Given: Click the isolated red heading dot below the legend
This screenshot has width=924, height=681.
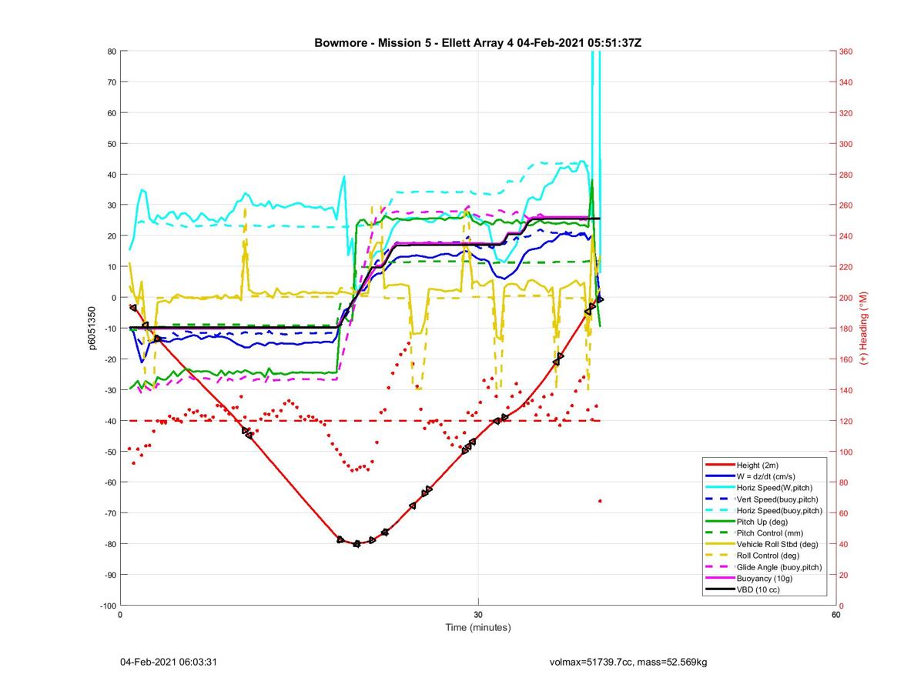Looking at the screenshot, I should [x=600, y=501].
